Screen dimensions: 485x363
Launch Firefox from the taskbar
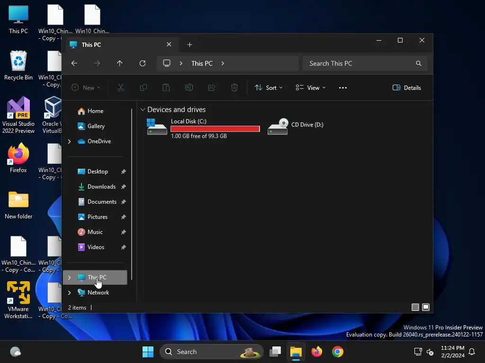(x=316, y=352)
